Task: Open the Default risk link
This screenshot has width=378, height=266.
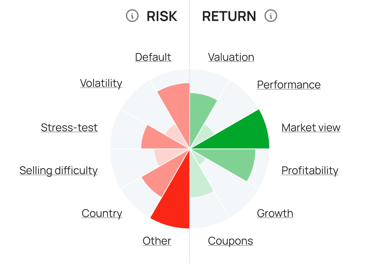Action: [153, 57]
